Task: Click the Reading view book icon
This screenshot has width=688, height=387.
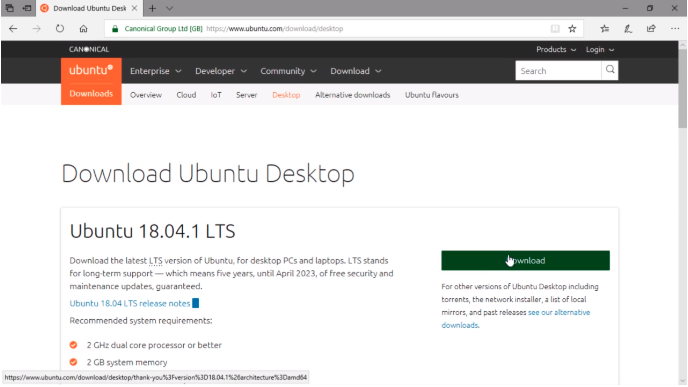Action: pyautogui.click(x=555, y=28)
